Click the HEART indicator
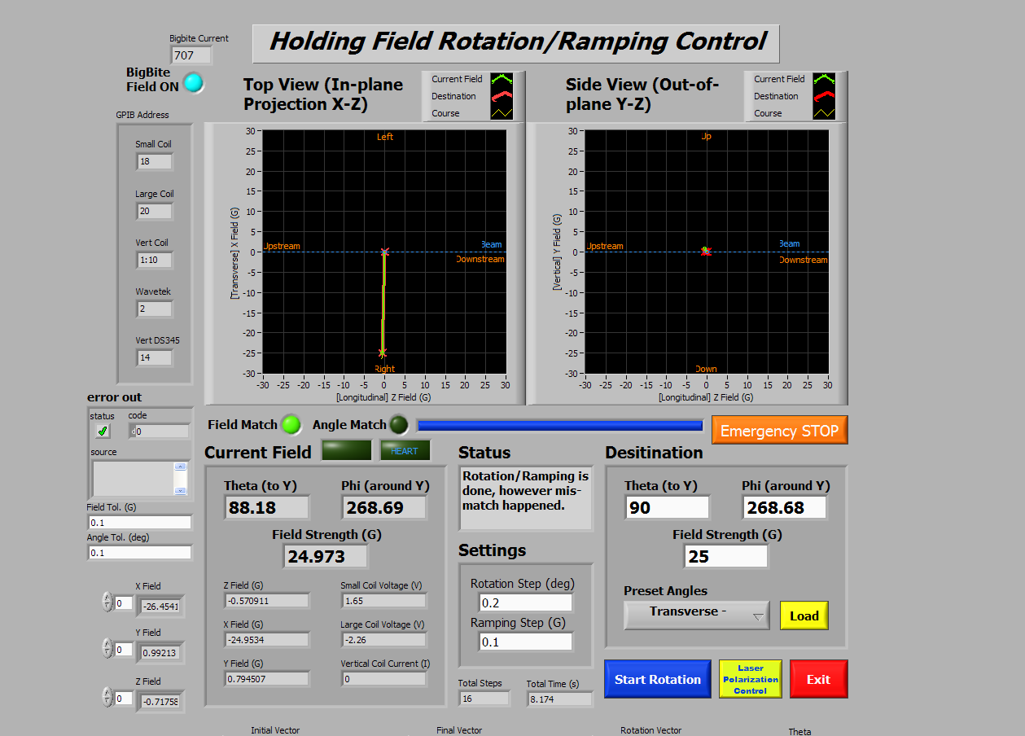1025x736 pixels. [x=405, y=450]
